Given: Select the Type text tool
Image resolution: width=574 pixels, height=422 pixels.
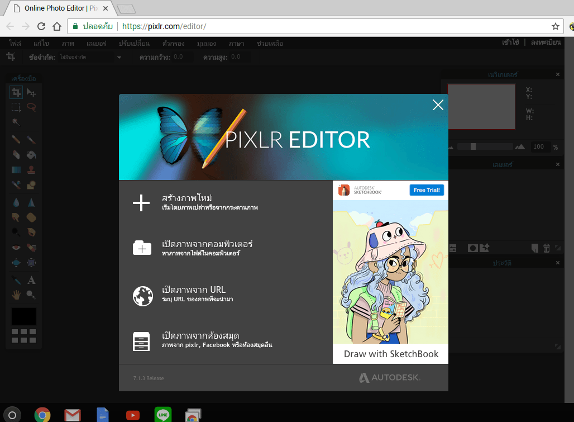Looking at the screenshot, I should (x=31, y=280).
